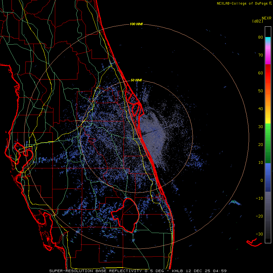Click the 50 NMI range ring label
Image resolution: width=273 pixels, height=273 pixels.
click(136, 80)
